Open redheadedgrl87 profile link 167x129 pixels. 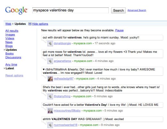point(64,79)
